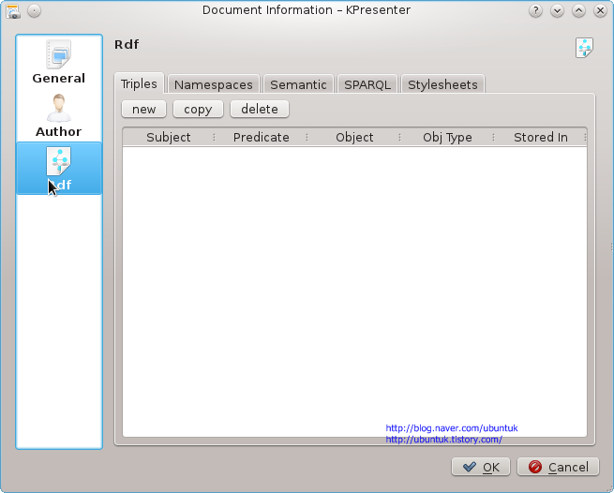Sort by the Predicate column header
This screenshot has height=493, width=614.
262,137
